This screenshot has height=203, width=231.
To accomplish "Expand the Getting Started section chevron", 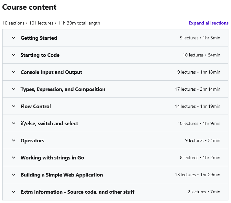I will (x=14, y=38).
